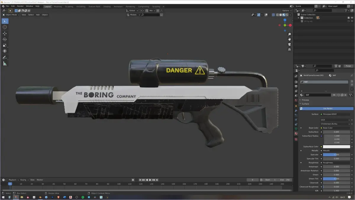Screen dimensions: 355x200
Task: Click the new scene icon beside Scene
Action: click(316, 6)
